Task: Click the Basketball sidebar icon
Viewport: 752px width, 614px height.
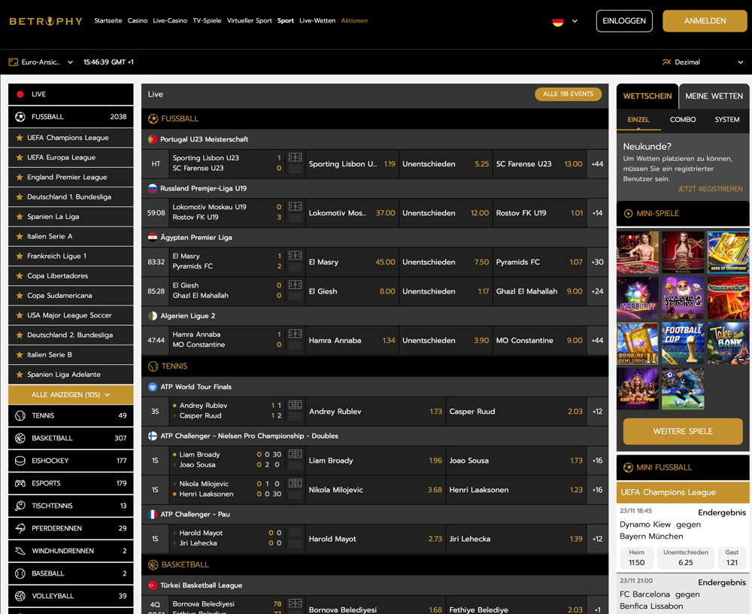Action: click(20, 438)
